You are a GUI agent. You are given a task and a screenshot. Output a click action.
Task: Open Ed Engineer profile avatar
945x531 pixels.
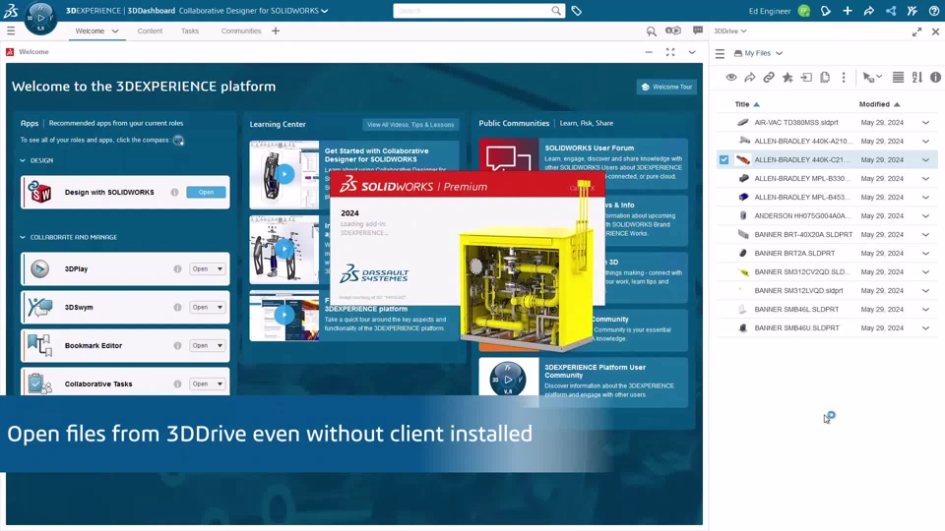pyautogui.click(x=804, y=11)
